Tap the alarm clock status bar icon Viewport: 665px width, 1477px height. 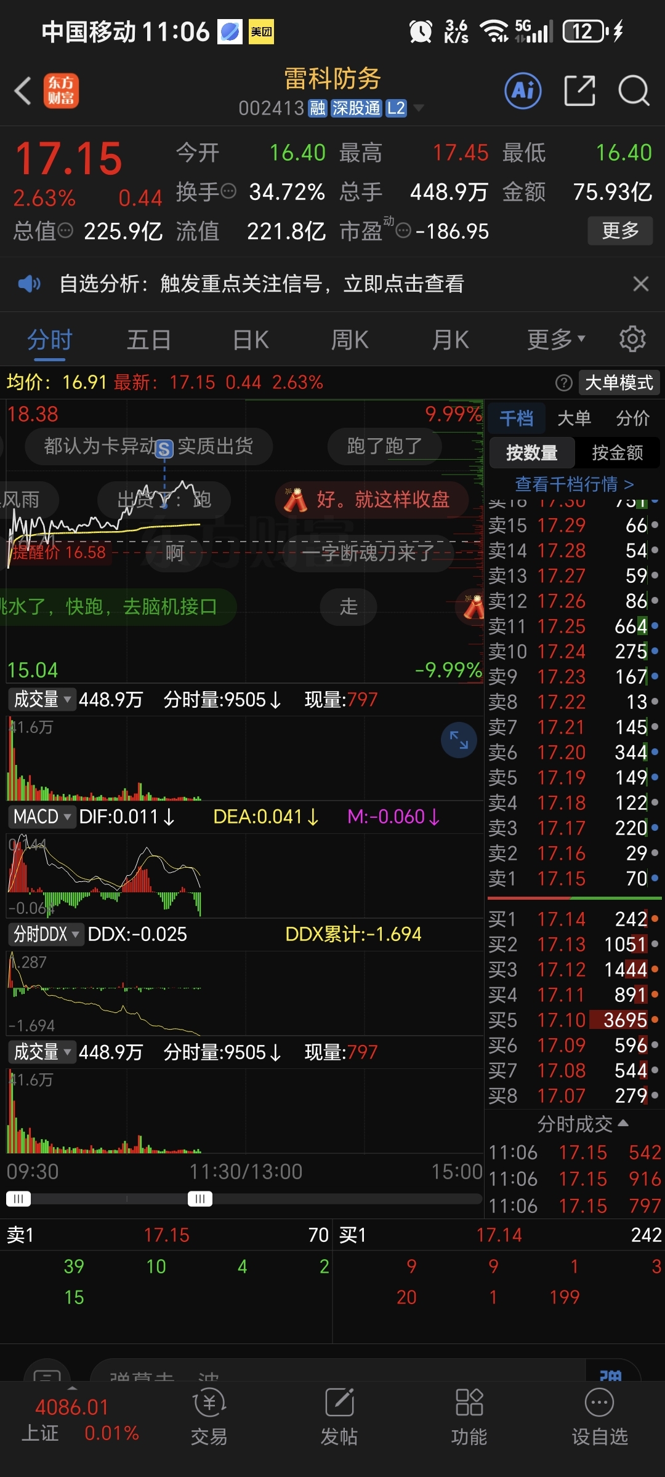click(421, 31)
